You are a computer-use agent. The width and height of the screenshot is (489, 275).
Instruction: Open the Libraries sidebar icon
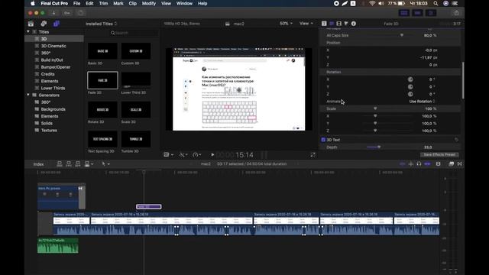(31, 24)
